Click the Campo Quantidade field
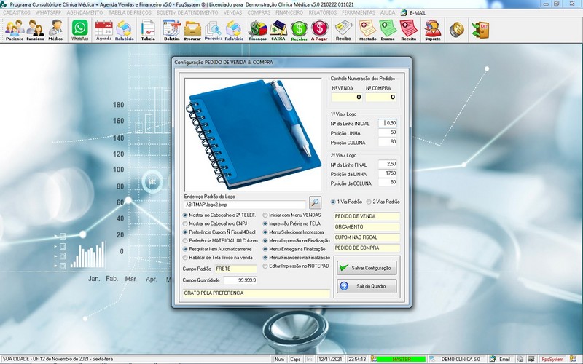 pos(240,280)
